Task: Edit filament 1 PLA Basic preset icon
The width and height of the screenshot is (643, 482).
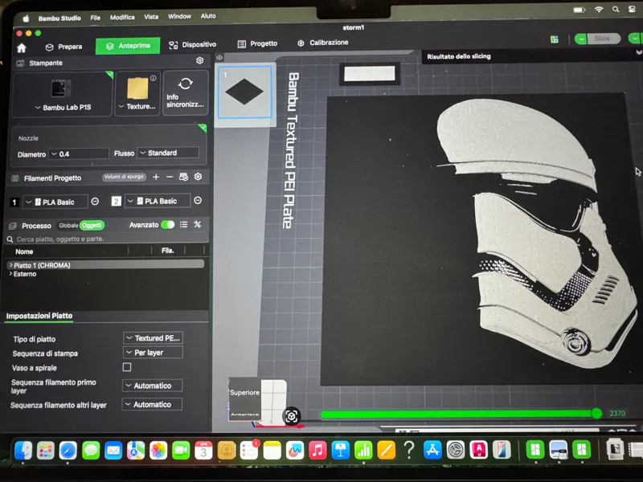Action: click(x=95, y=202)
